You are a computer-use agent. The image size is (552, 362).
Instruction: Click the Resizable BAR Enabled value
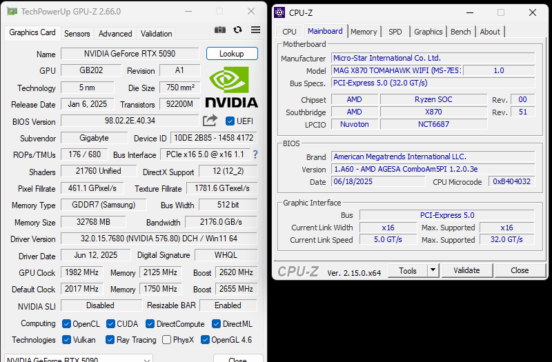pos(228,305)
